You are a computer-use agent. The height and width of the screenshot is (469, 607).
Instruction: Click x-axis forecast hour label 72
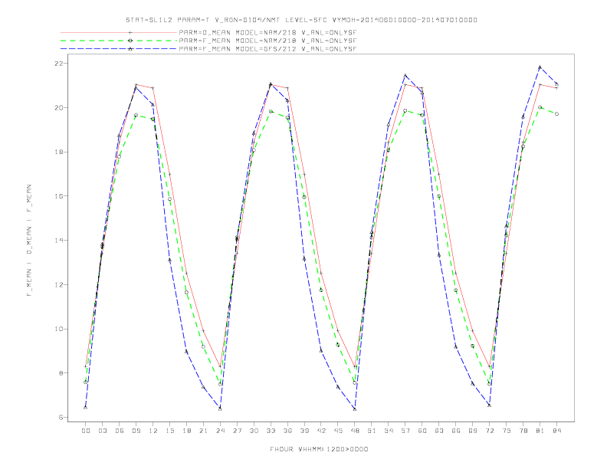[x=490, y=431]
